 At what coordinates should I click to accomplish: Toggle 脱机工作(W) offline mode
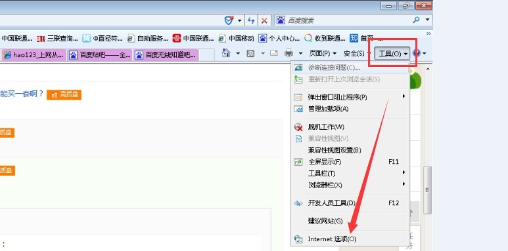tap(350, 126)
